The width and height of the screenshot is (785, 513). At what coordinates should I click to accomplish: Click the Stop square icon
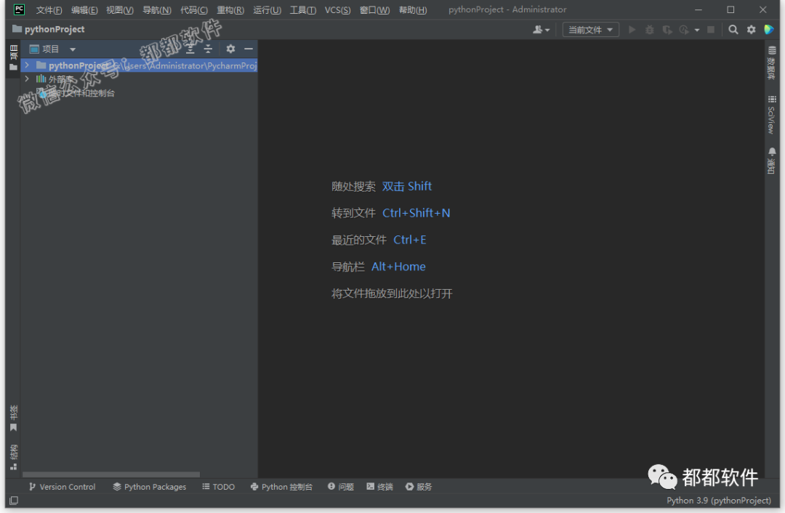tap(710, 30)
